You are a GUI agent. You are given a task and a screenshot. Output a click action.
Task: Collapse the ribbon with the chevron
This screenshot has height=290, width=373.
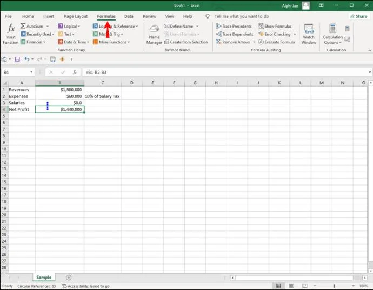coord(370,50)
